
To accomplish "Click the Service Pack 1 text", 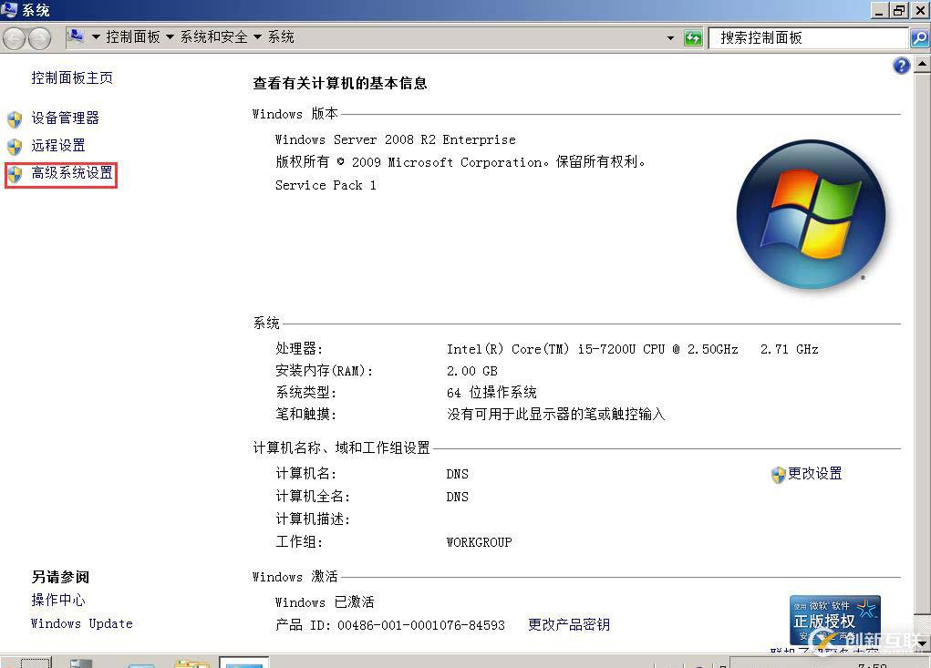I will click(x=326, y=185).
